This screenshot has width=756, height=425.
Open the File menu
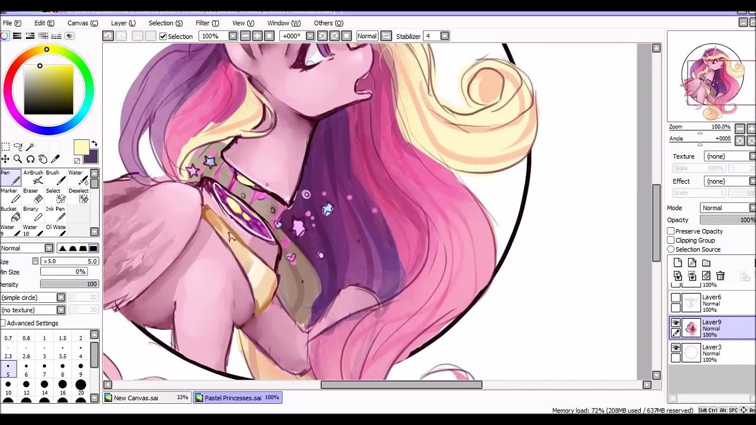[11, 23]
